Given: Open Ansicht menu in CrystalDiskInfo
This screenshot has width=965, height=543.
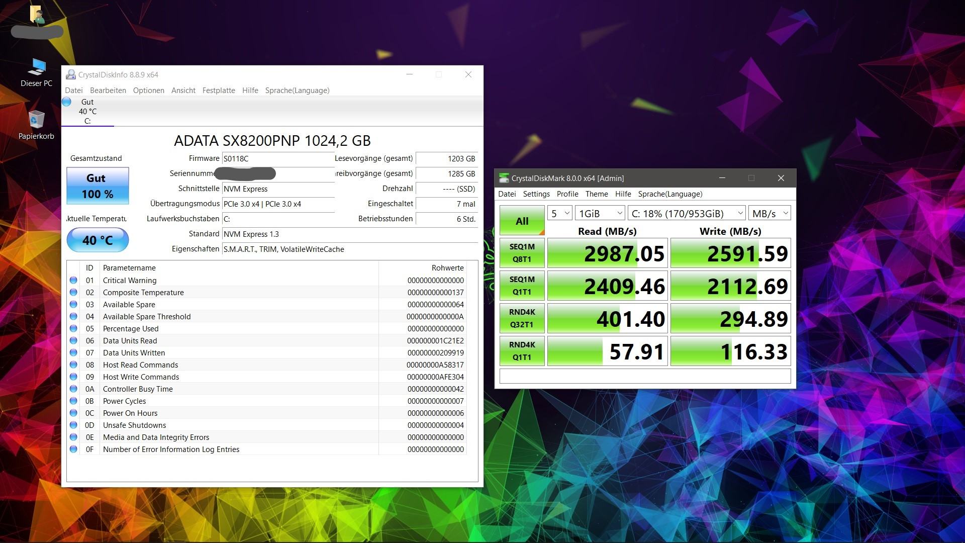Looking at the screenshot, I should 183,90.
